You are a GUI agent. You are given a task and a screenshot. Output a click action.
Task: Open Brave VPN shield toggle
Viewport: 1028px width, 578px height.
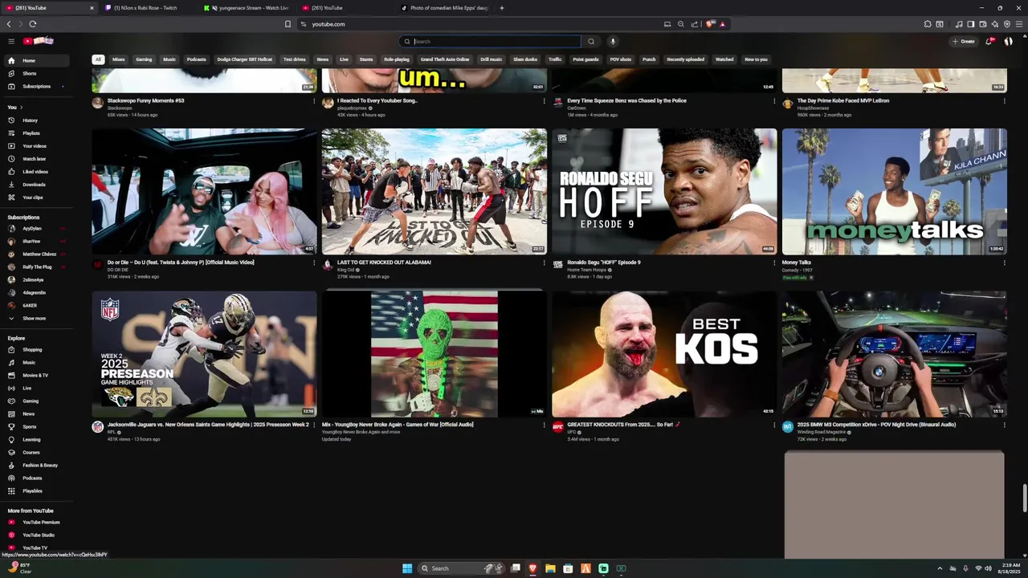click(1007, 24)
